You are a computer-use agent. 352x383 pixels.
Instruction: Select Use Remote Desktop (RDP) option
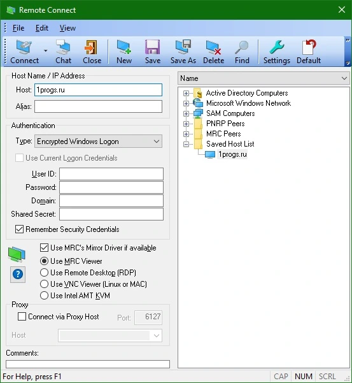(44, 273)
